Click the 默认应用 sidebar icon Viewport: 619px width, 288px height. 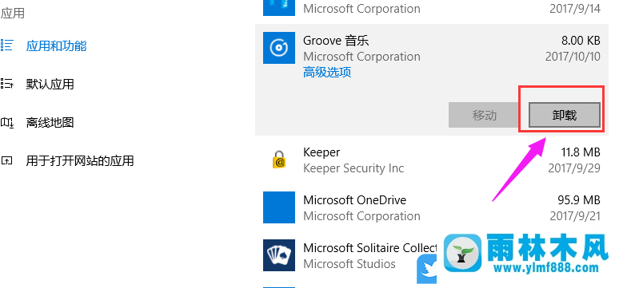point(6,84)
